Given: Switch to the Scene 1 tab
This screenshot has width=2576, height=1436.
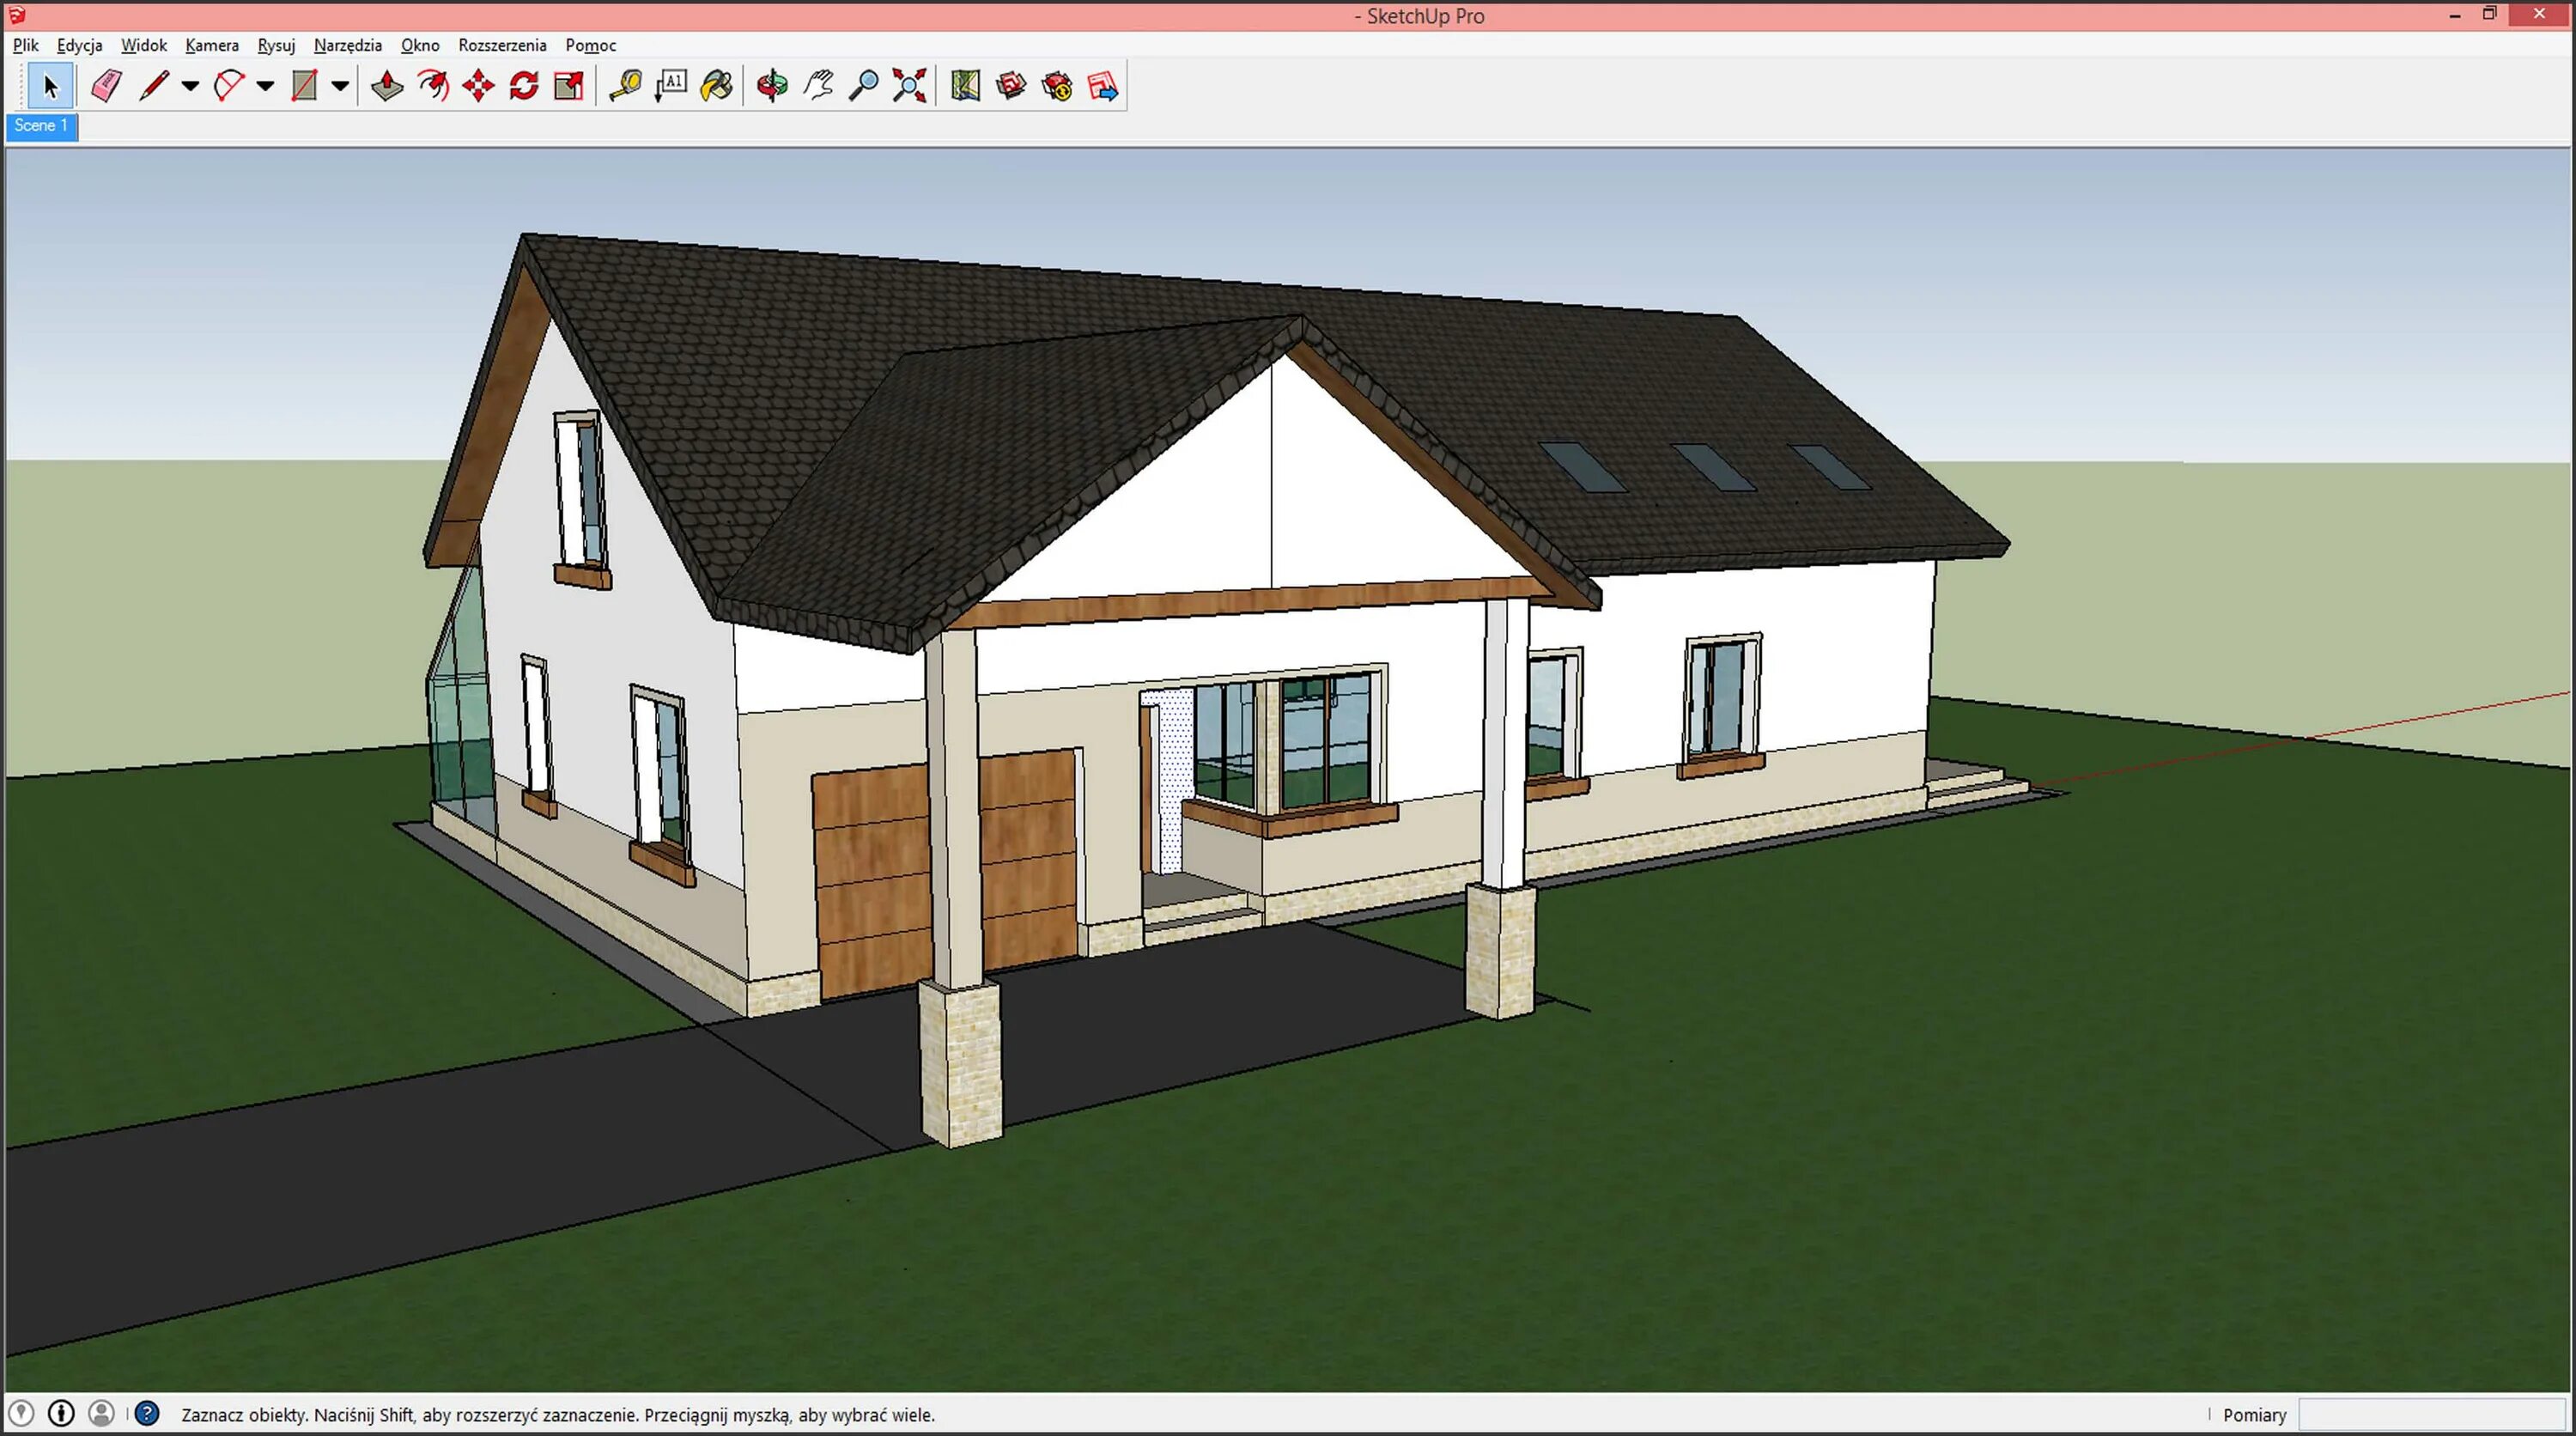Looking at the screenshot, I should 41,126.
